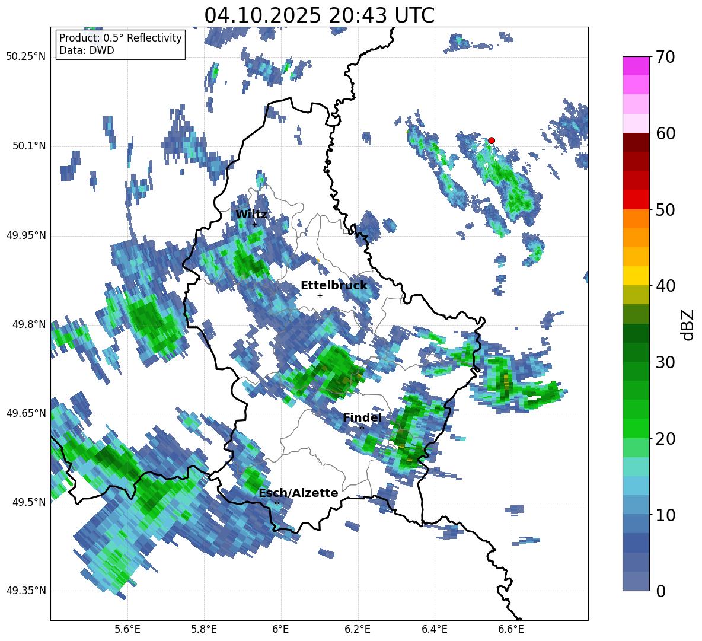Click the 6.4°E longitude label
This screenshot has height=641, width=702.
[434, 629]
